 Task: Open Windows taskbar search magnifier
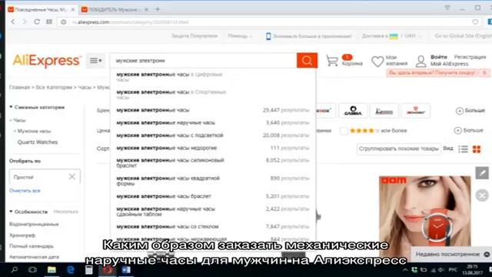pos(14,270)
